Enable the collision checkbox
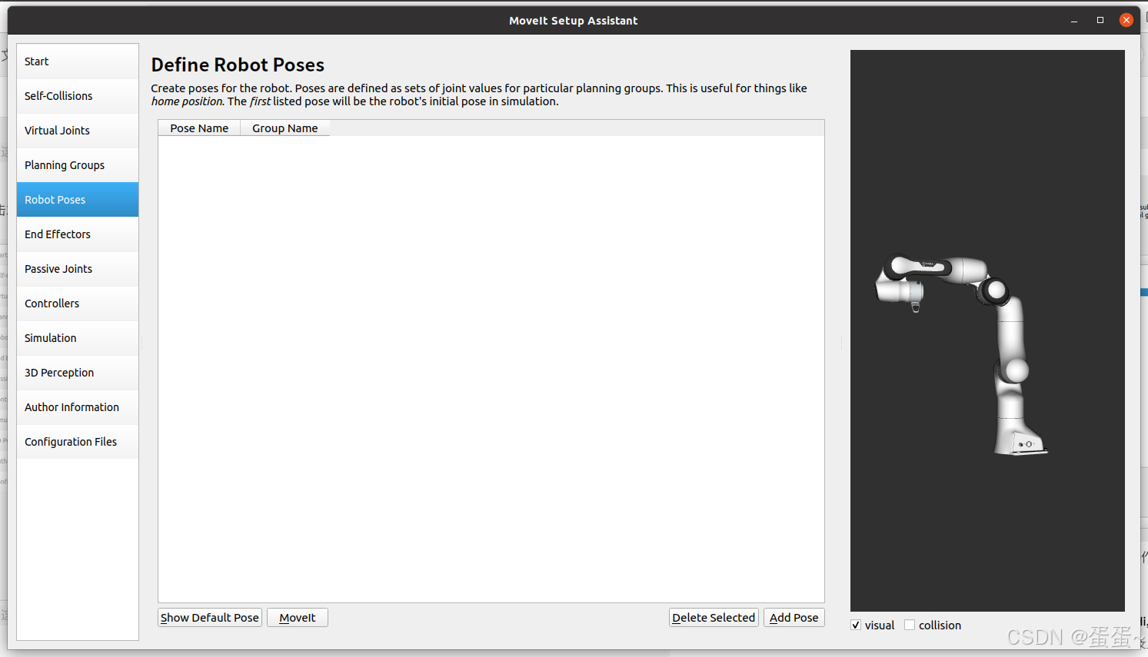The image size is (1148, 657). pyautogui.click(x=910, y=625)
